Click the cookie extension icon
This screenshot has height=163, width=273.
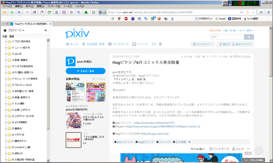click(x=119, y=19)
